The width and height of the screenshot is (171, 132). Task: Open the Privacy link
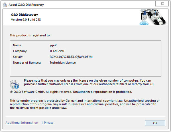click(x=48, y=123)
